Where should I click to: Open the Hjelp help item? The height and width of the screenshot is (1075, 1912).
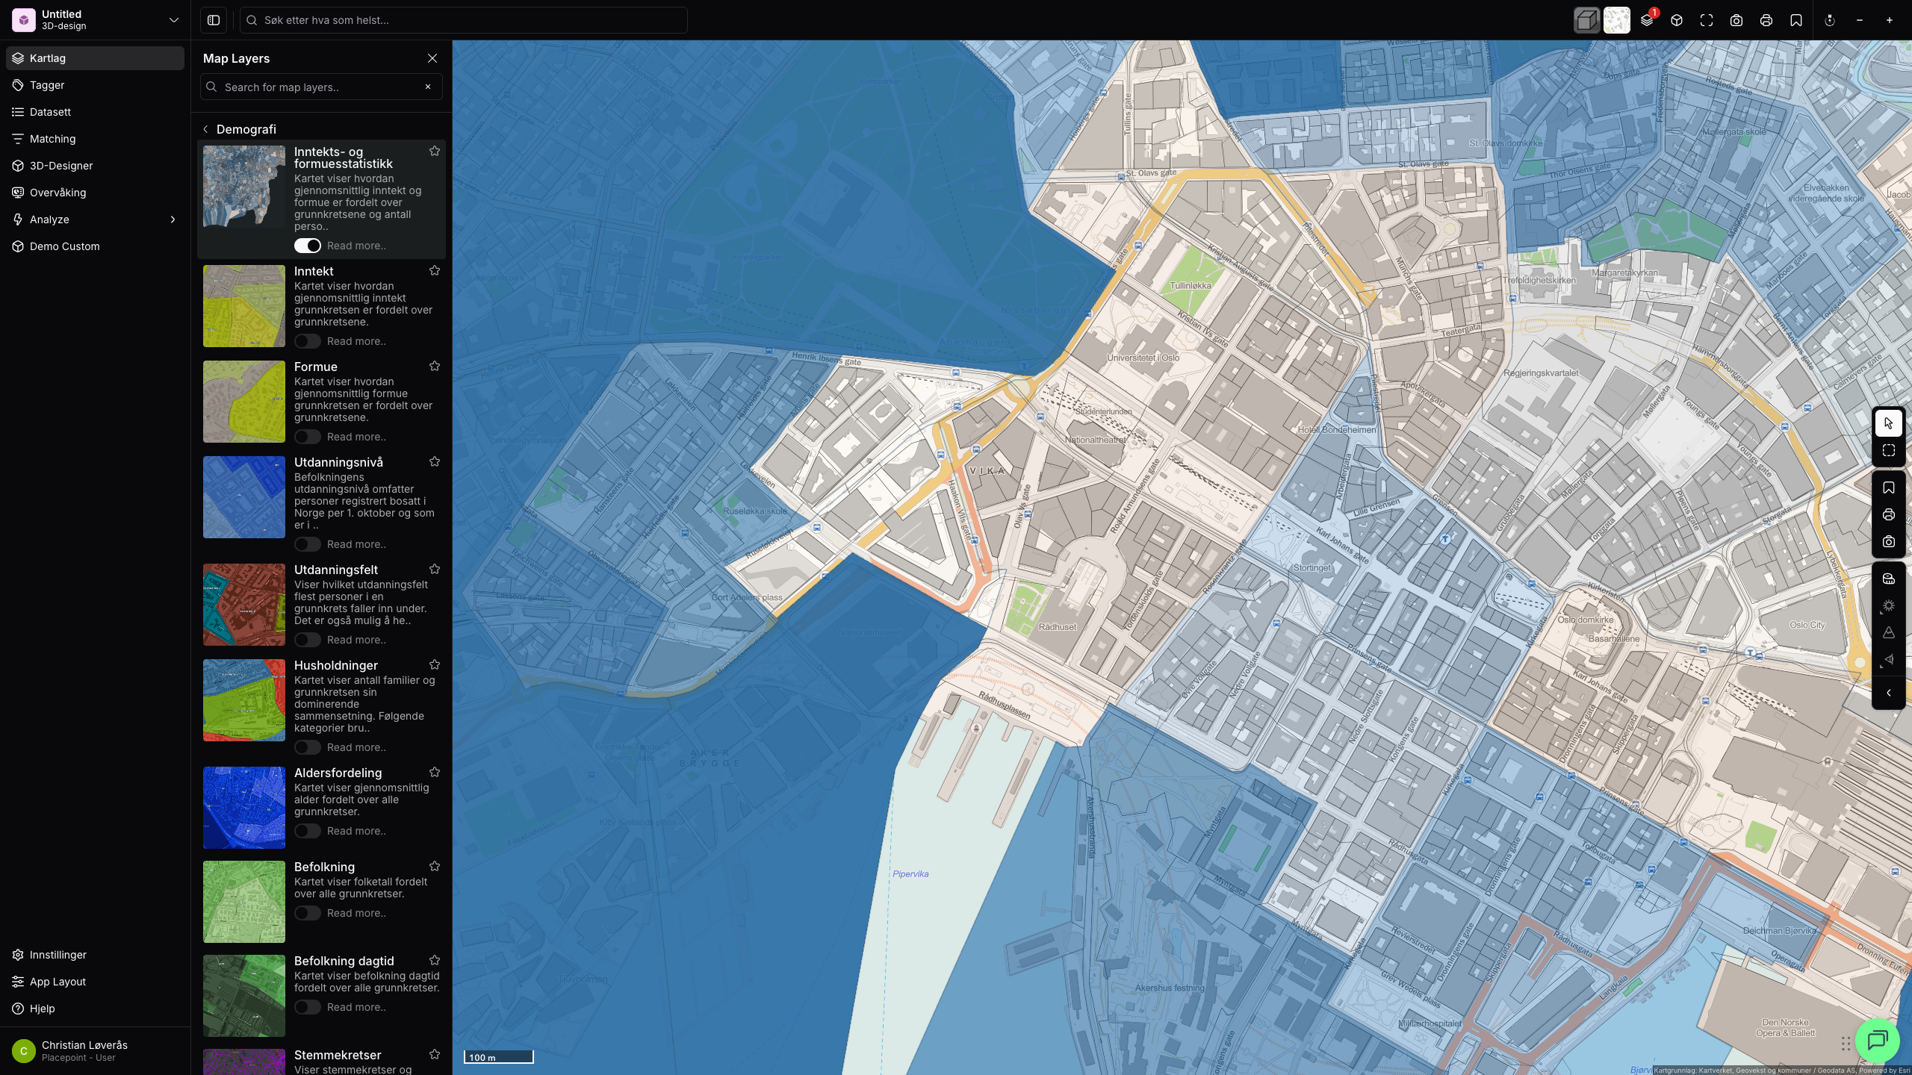click(95, 1009)
